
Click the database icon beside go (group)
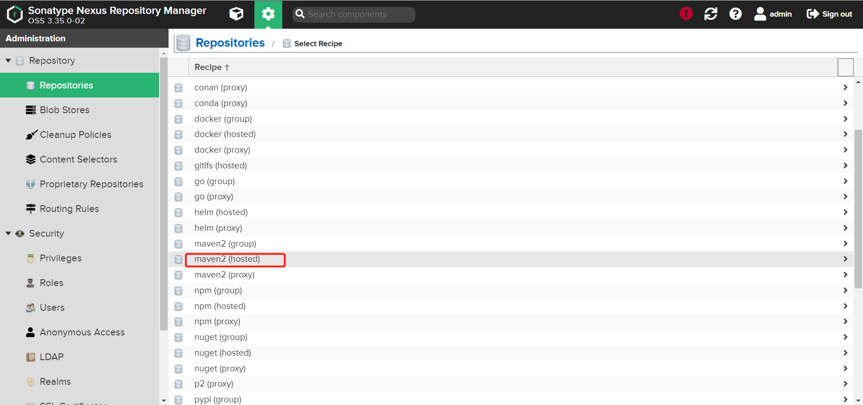point(178,181)
